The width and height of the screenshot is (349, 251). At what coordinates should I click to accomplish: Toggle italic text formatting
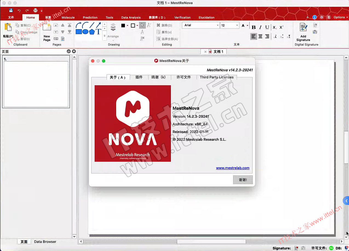click(x=260, y=27)
